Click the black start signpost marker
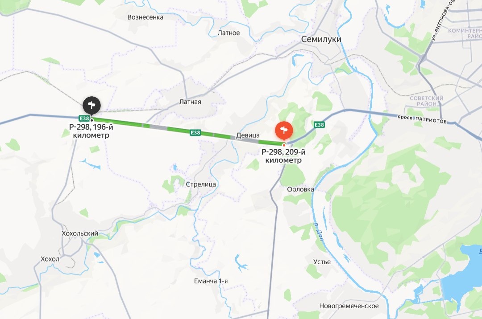This screenshot has height=319, width=482. coord(91,106)
